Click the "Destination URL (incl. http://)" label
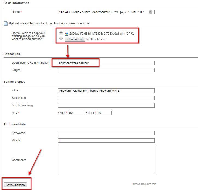 click(31, 63)
